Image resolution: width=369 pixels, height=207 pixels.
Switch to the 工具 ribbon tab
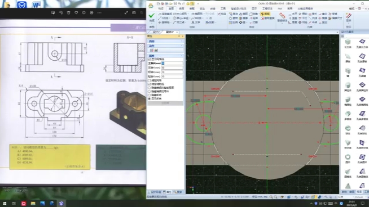(223, 8)
